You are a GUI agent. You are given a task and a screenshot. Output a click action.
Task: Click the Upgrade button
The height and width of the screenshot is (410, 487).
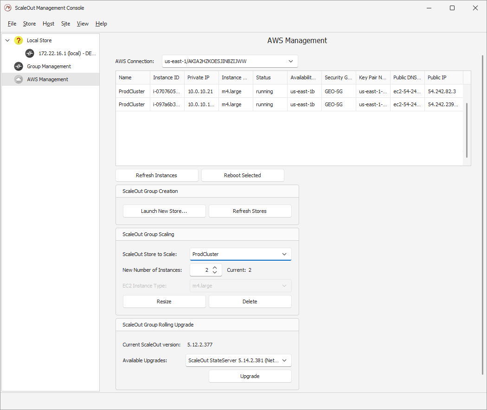250,376
